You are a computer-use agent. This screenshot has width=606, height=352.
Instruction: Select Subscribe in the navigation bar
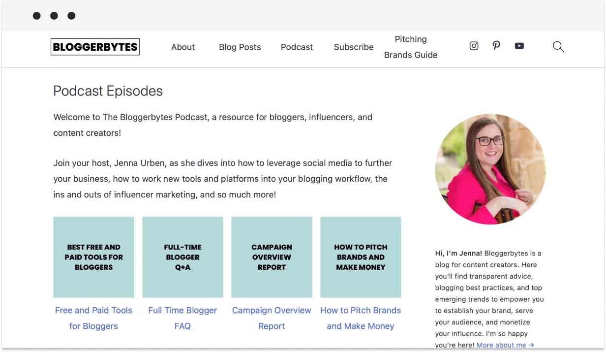coord(354,47)
